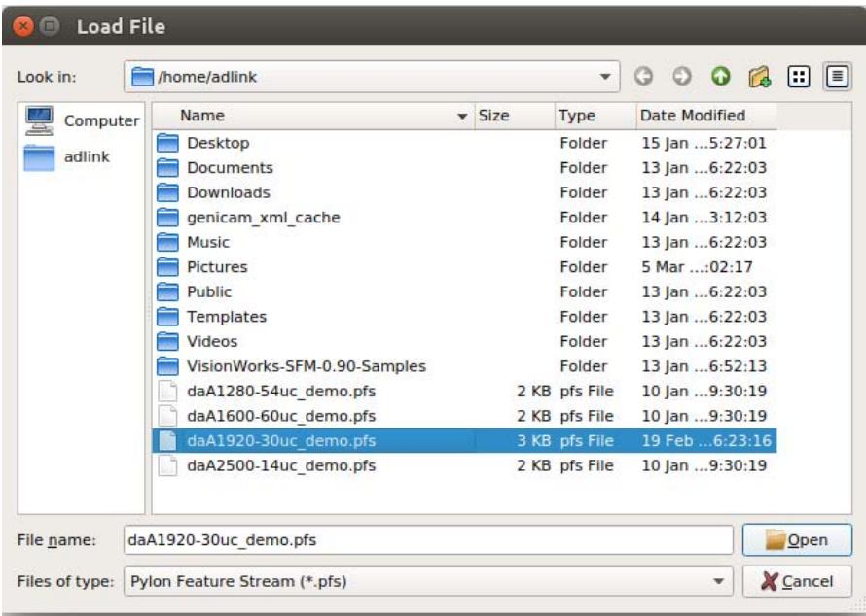Viewport: 866px width, 616px height.
Task: Create a new folder with the folder-plus icon
Action: point(759,77)
